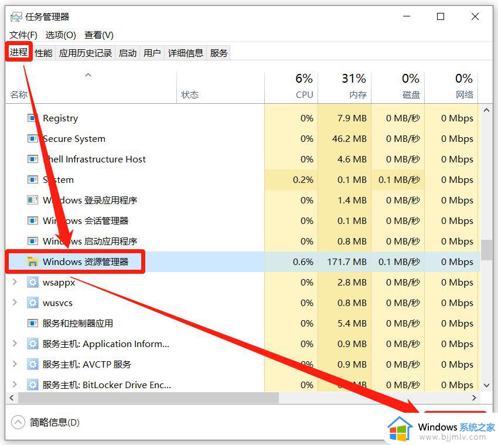Click the Windows 启动应用程序 icon

pyautogui.click(x=33, y=241)
